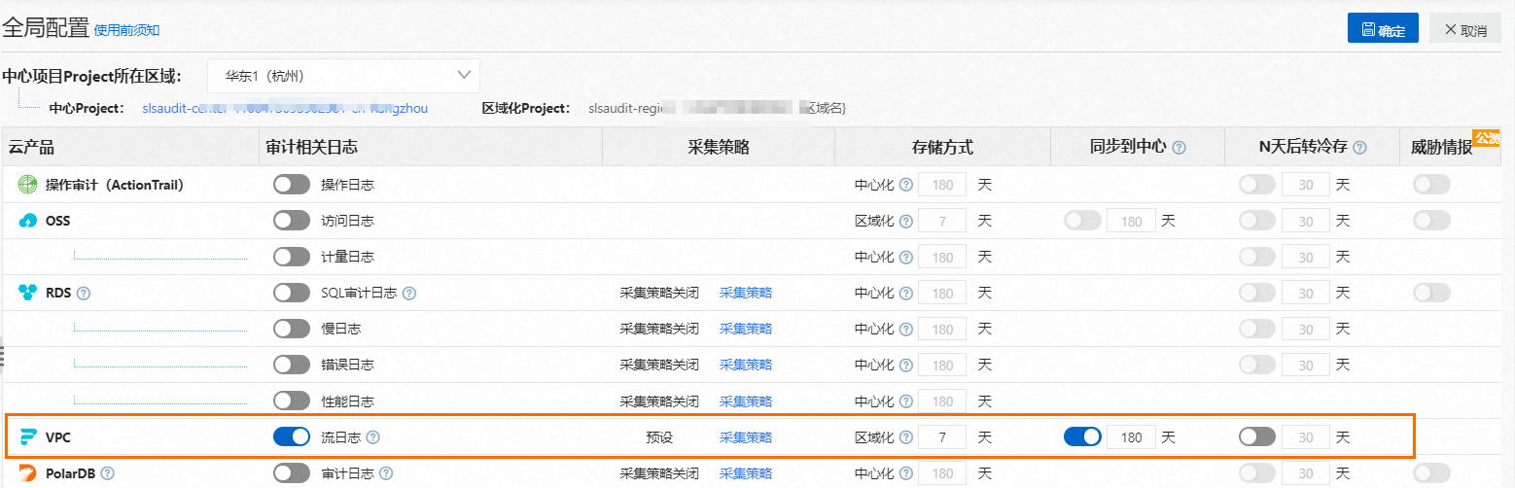
Task: Open help icon beside 流日志
Action: (372, 437)
